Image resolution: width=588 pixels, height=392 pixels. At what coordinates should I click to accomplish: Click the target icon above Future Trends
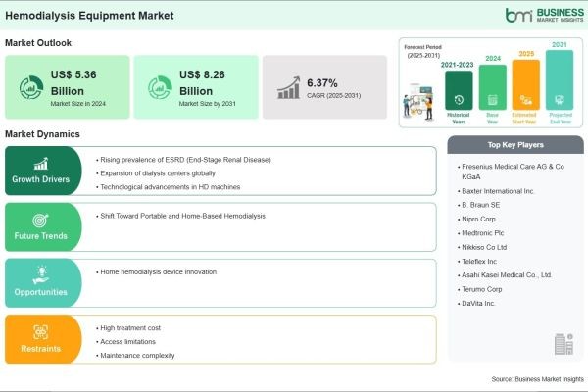(40, 220)
